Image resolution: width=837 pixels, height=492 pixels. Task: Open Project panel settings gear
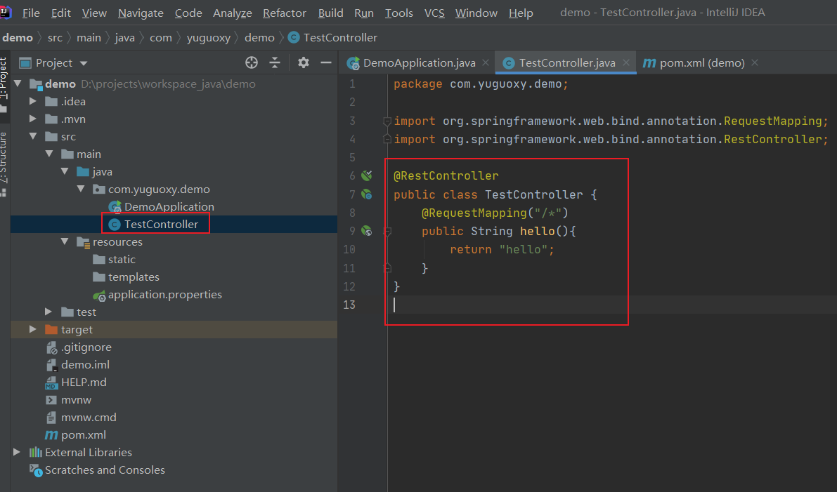303,63
